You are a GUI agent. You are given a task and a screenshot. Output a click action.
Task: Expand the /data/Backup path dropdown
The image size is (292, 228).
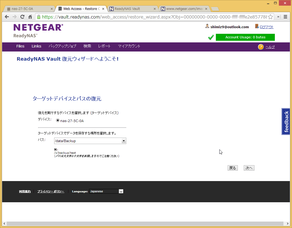point(123,141)
